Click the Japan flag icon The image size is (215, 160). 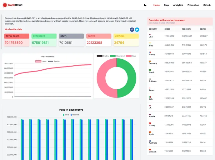pyautogui.click(x=150, y=88)
